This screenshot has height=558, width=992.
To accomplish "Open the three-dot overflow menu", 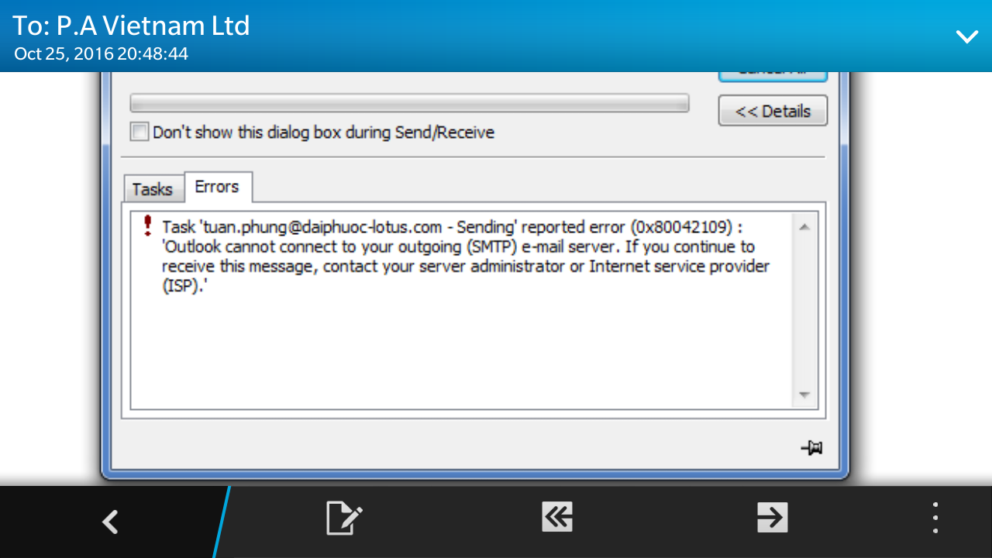I will click(x=935, y=518).
